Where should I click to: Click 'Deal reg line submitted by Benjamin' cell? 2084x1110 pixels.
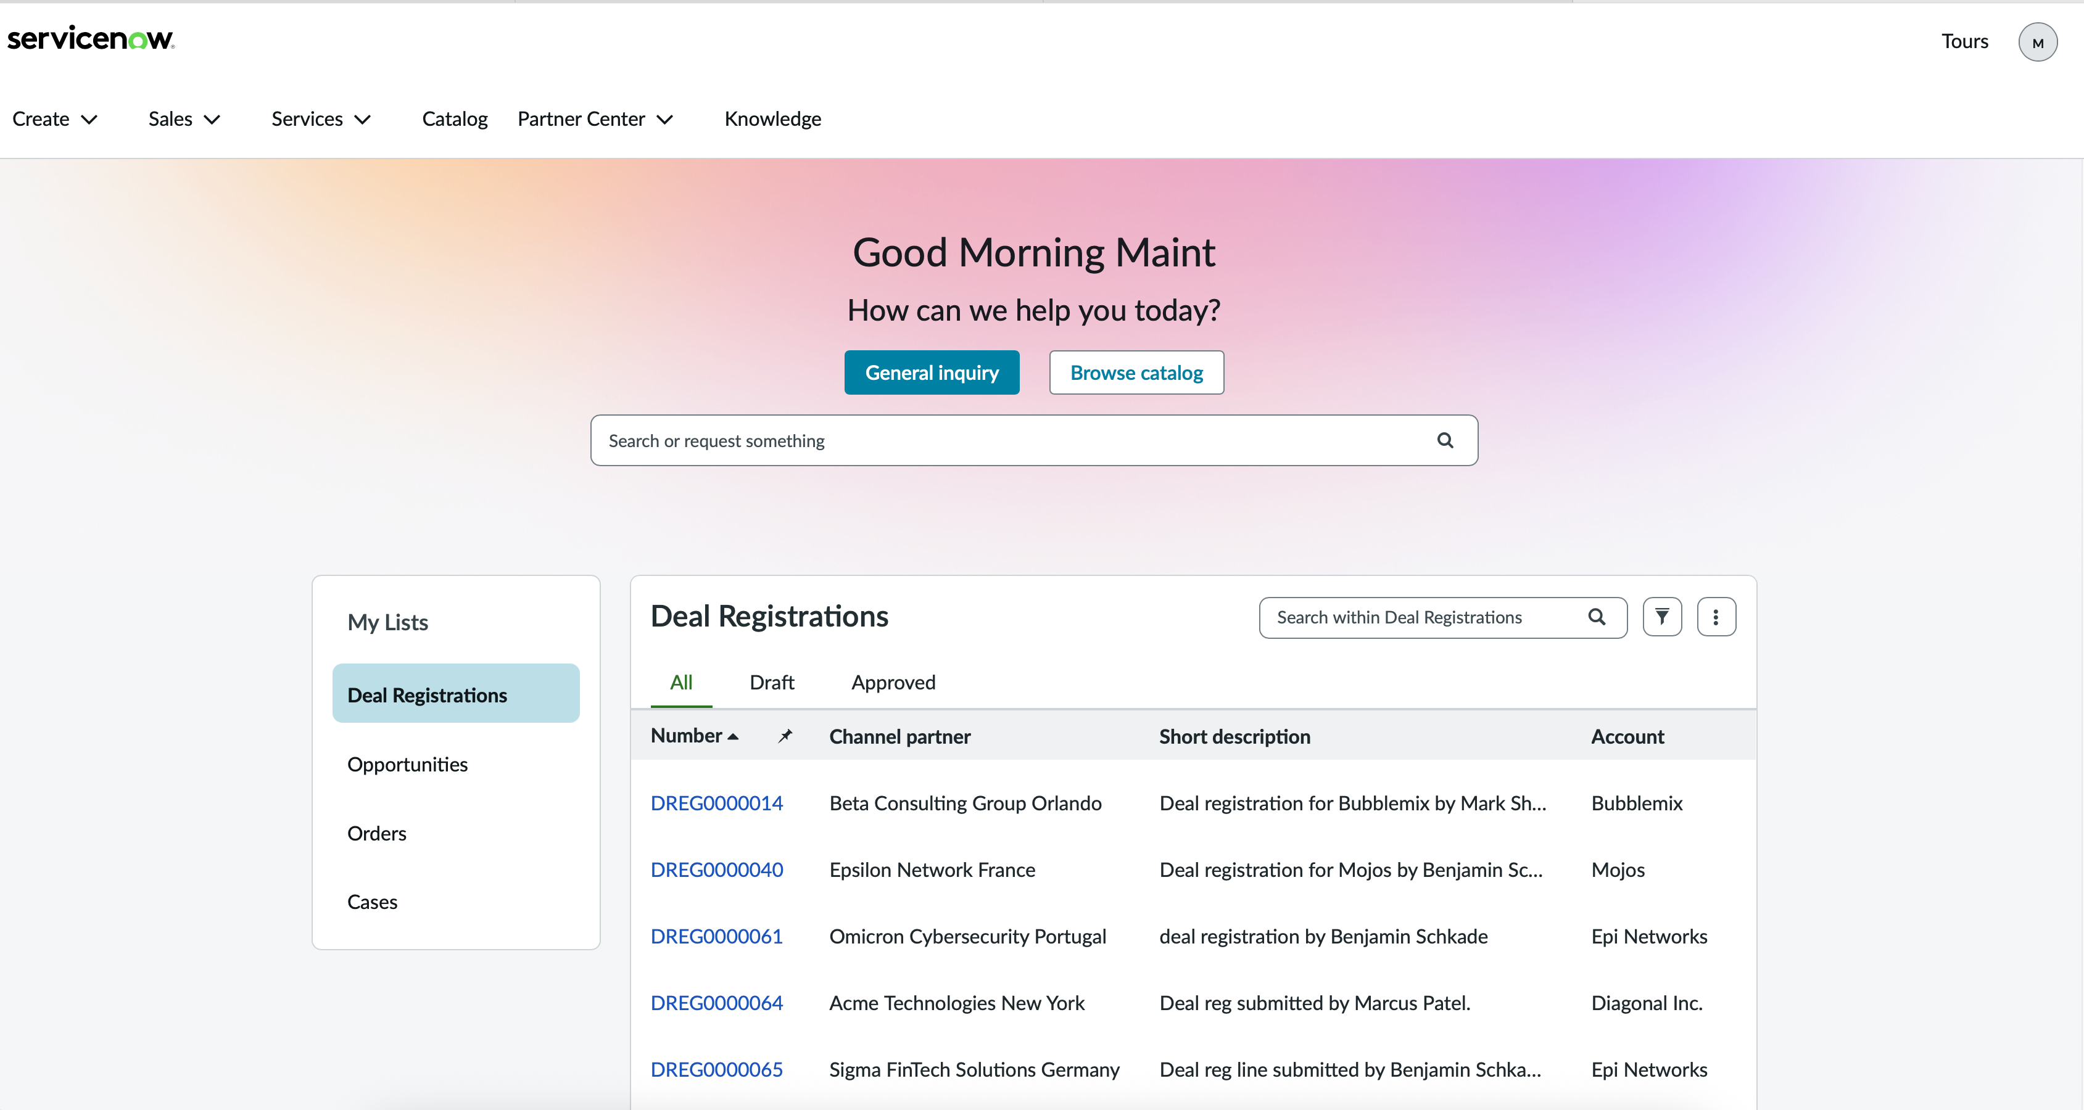click(x=1350, y=1069)
